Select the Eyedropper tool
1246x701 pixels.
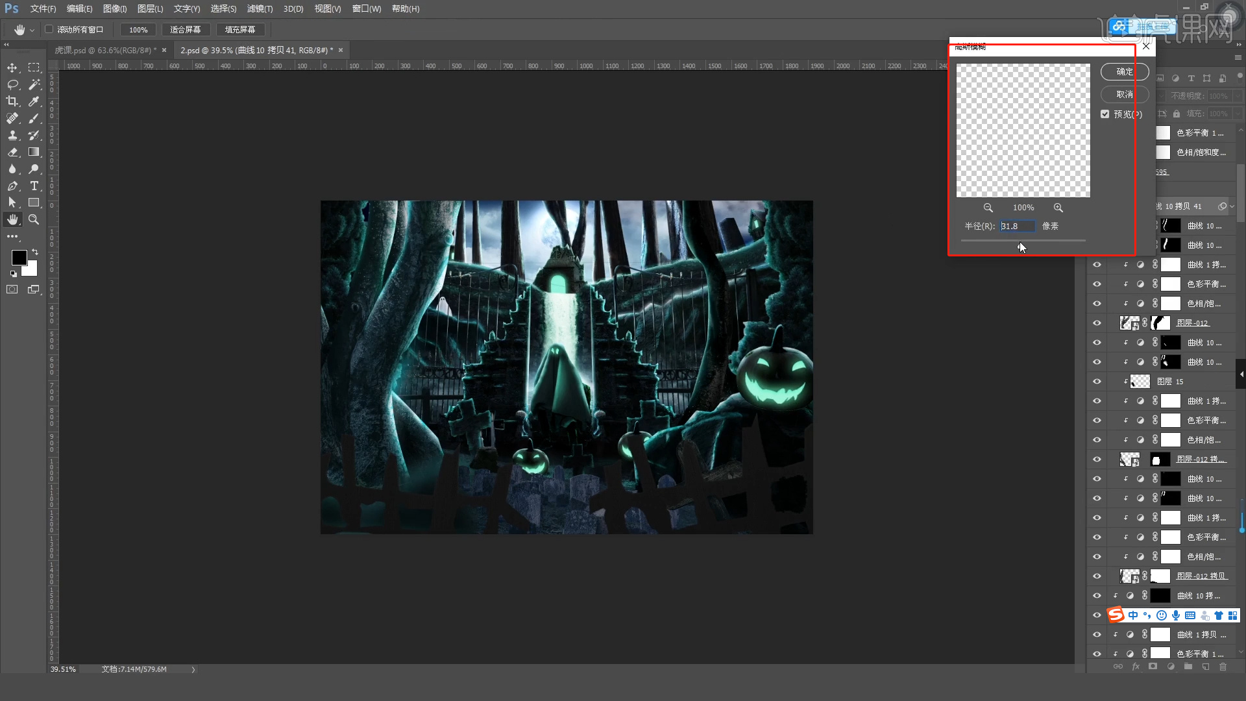(x=34, y=101)
